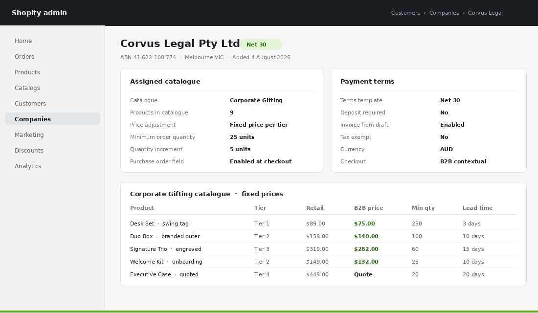Select the Welcome Kit onboarding row
The image size is (538, 313).
click(x=323, y=262)
